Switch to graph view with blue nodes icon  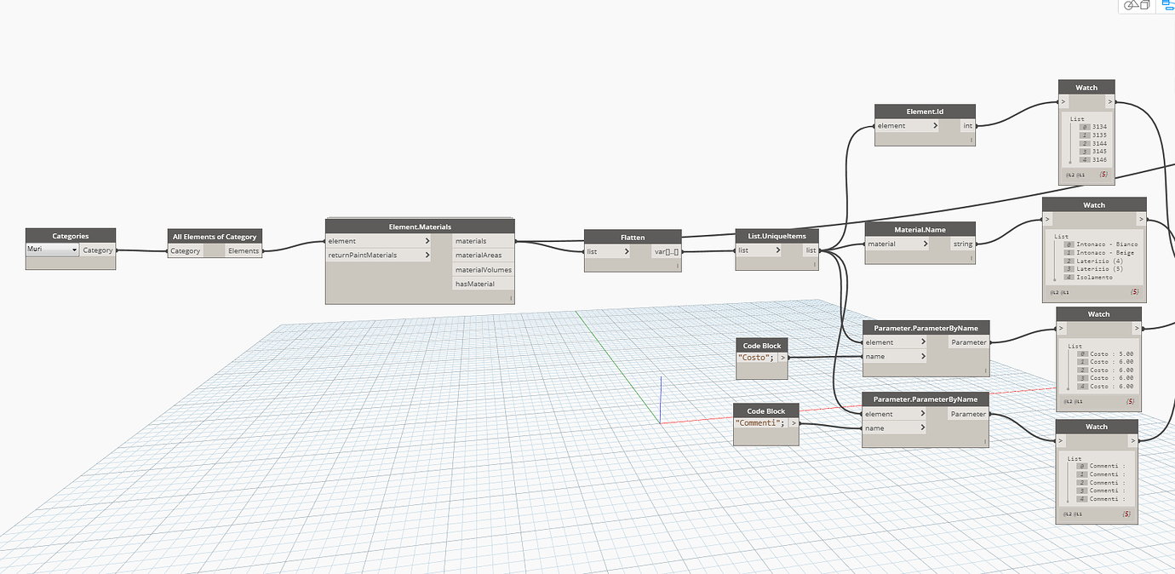click(x=1166, y=7)
